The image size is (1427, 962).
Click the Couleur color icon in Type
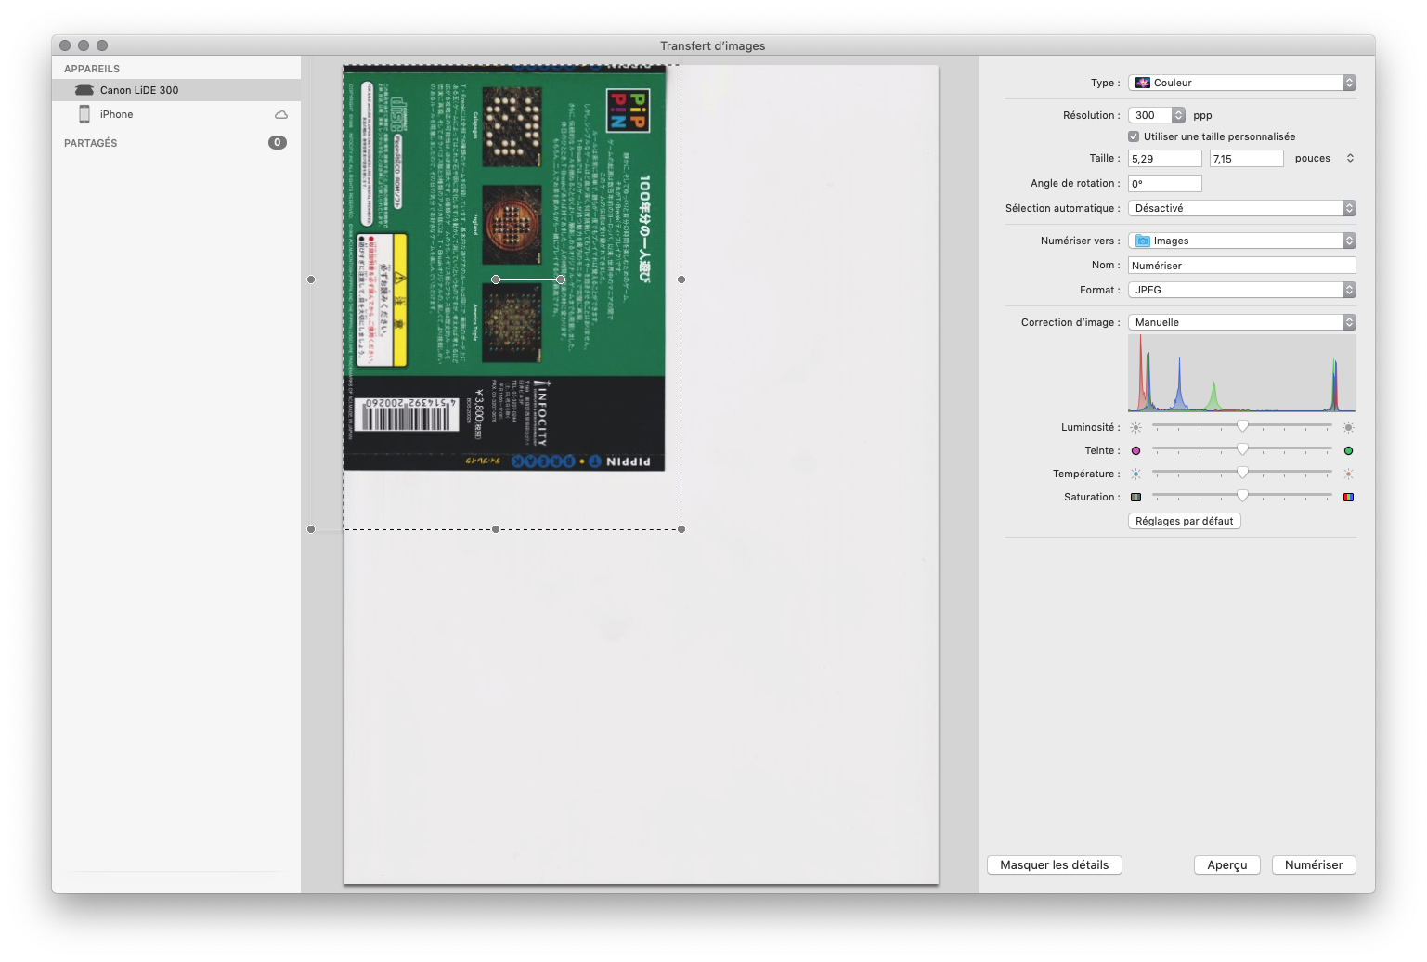pyautogui.click(x=1143, y=83)
